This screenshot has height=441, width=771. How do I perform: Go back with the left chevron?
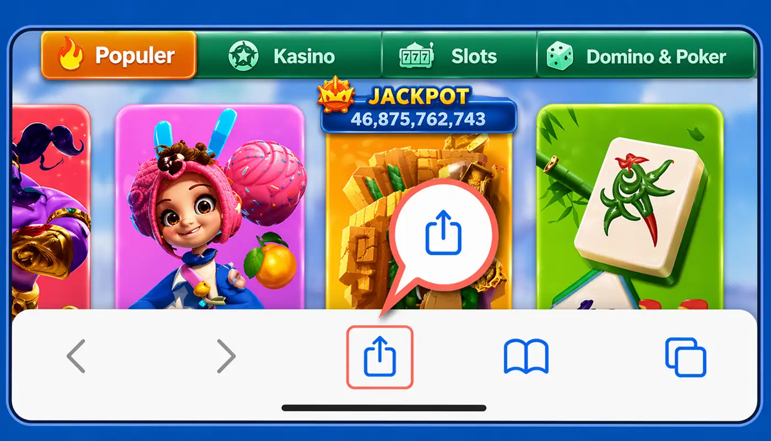[x=76, y=356]
